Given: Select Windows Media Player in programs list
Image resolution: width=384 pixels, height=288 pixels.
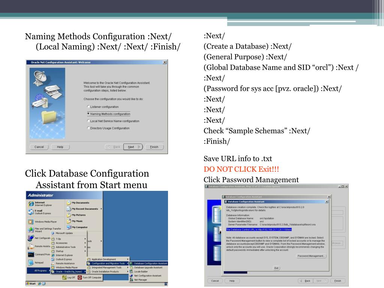Looking at the screenshot, I should click(x=69, y=267).
